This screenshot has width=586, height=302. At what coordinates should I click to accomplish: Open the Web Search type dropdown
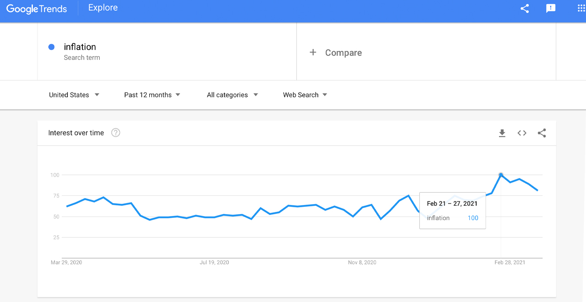(305, 95)
